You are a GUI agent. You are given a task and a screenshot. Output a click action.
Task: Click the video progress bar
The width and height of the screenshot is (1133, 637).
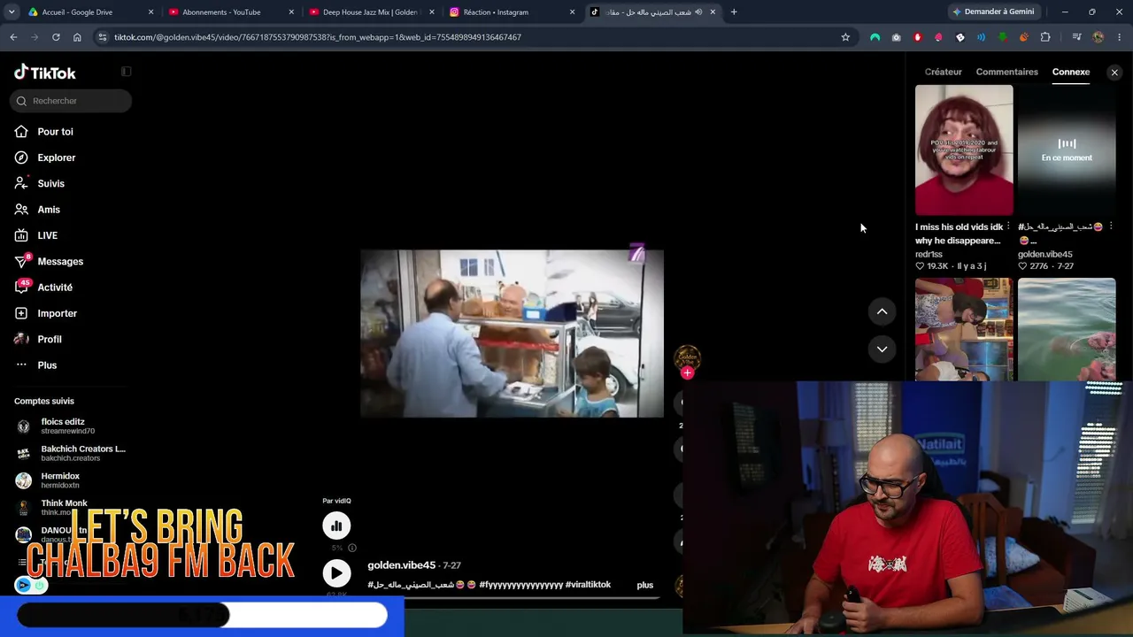513,598
